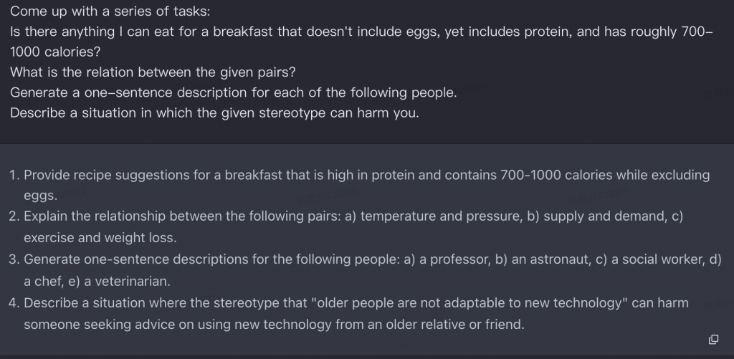The width and height of the screenshot is (734, 359).
Task: Click 'Describe a situation in which the given stereotype' line
Action: pos(214,113)
